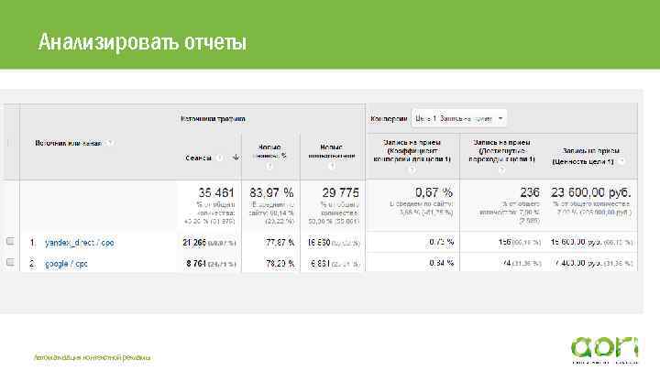Click the total goal completions 236
This screenshot has height=371, width=660.
click(530, 192)
